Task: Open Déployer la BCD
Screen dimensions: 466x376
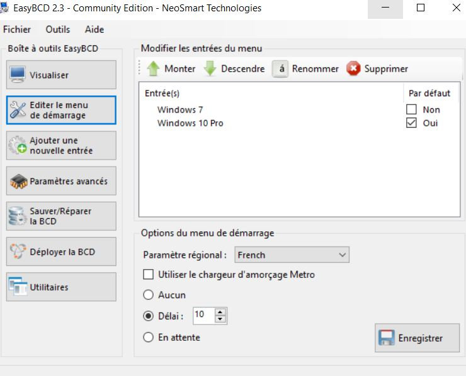Action: pyautogui.click(x=61, y=252)
